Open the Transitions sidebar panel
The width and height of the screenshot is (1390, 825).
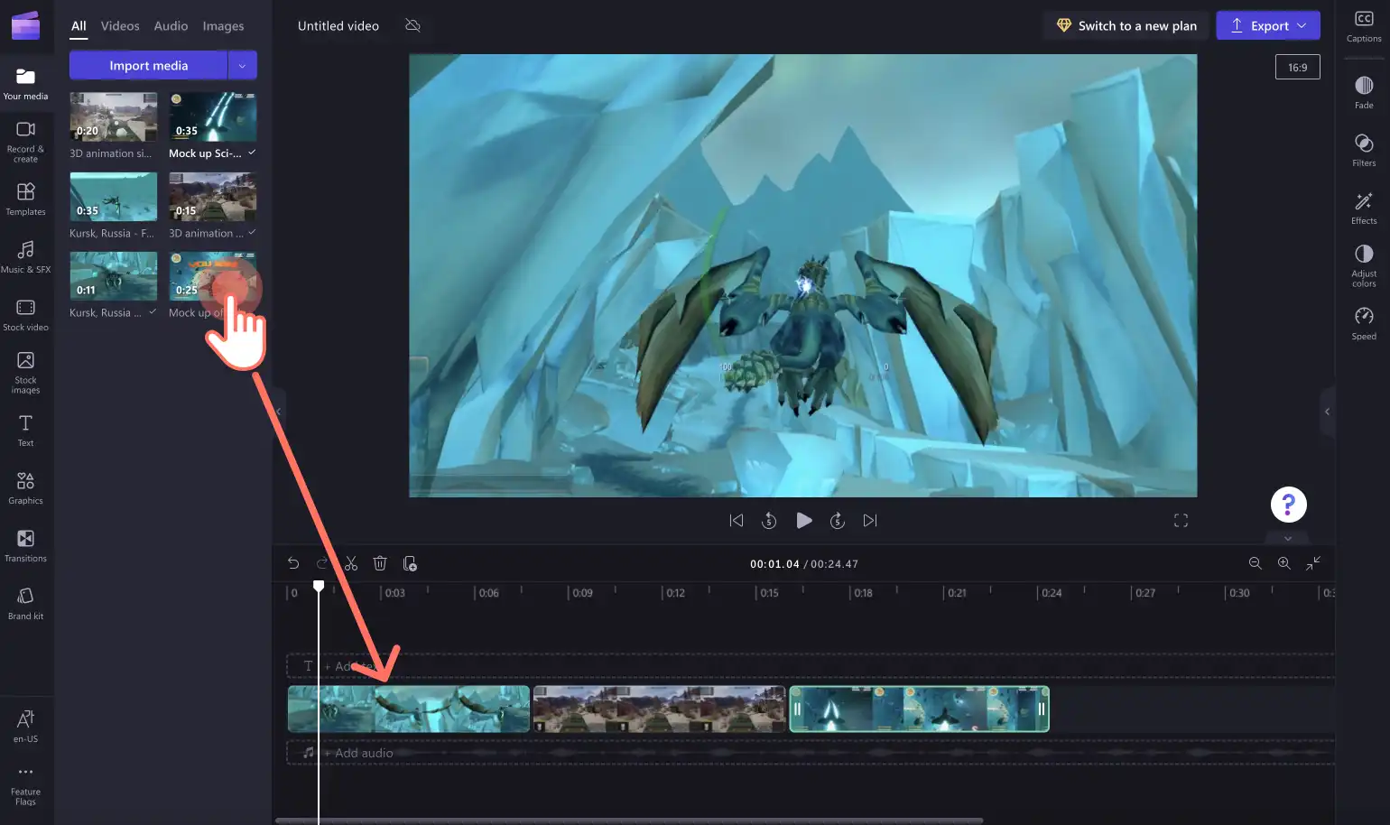point(25,546)
